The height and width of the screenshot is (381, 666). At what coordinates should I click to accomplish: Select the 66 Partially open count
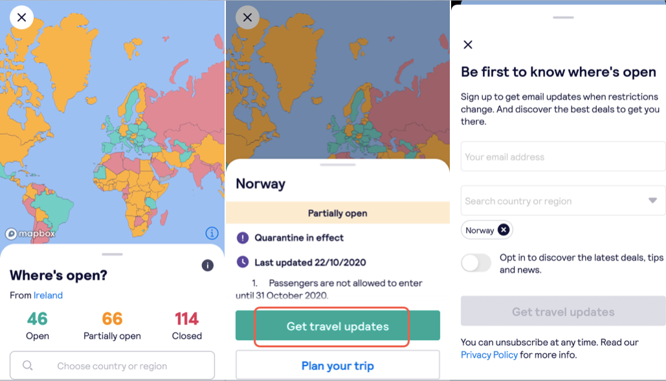[112, 326]
